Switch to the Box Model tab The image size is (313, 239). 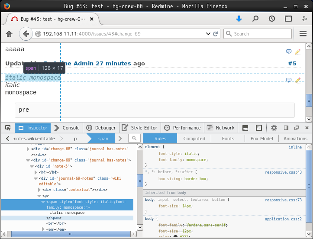[x=261, y=139]
